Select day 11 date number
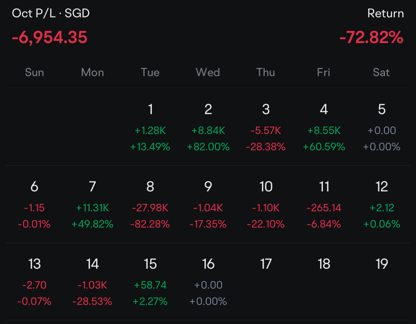The height and width of the screenshot is (324, 416). [324, 187]
